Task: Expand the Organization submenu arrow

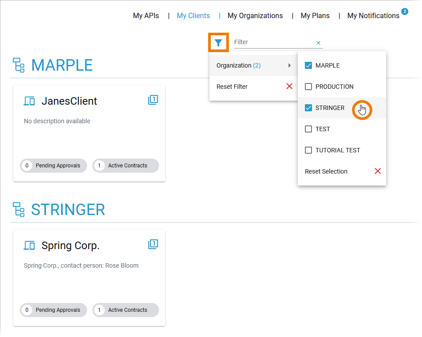Action: (x=289, y=65)
